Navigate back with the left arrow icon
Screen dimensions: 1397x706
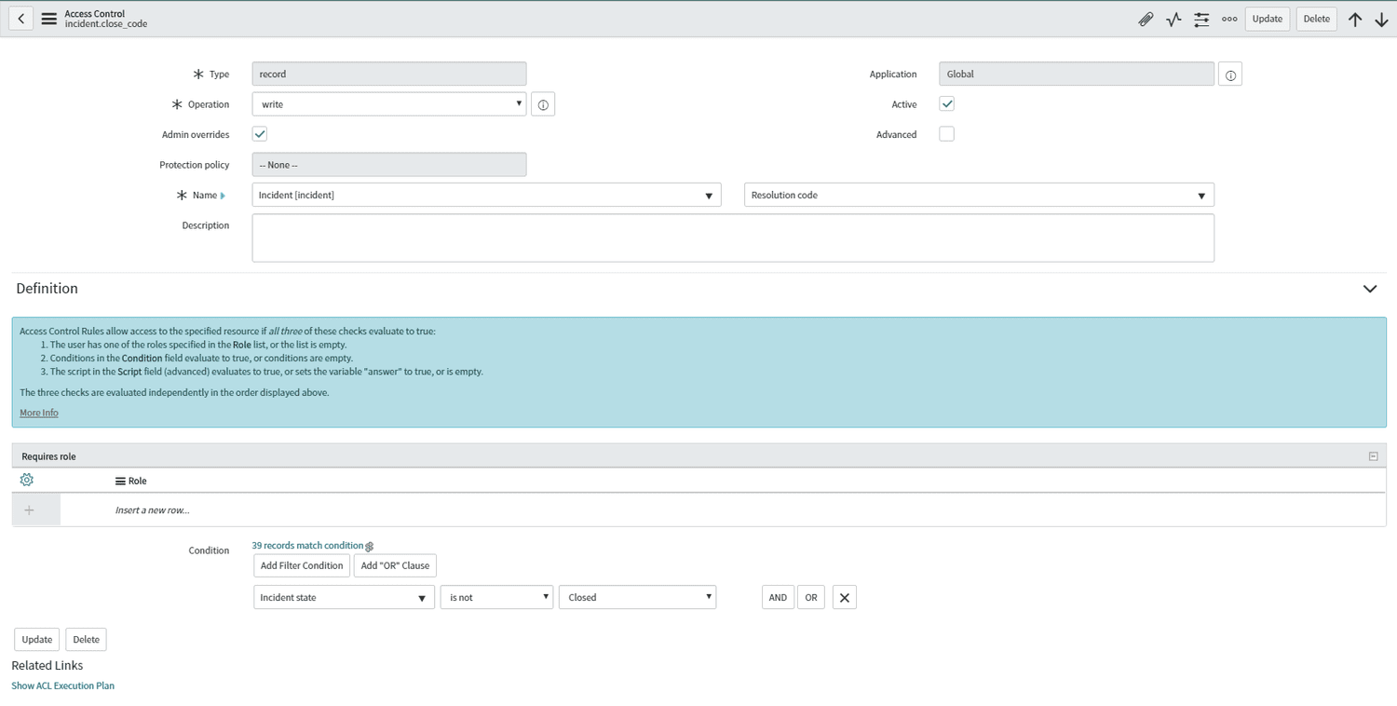[20, 18]
